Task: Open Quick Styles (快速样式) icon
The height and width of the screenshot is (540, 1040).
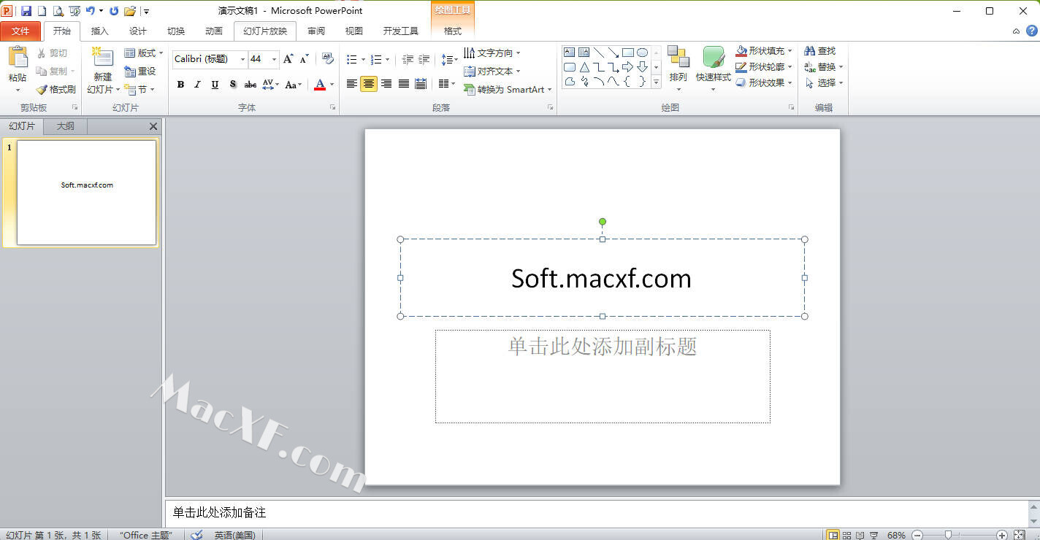Action: 714,57
